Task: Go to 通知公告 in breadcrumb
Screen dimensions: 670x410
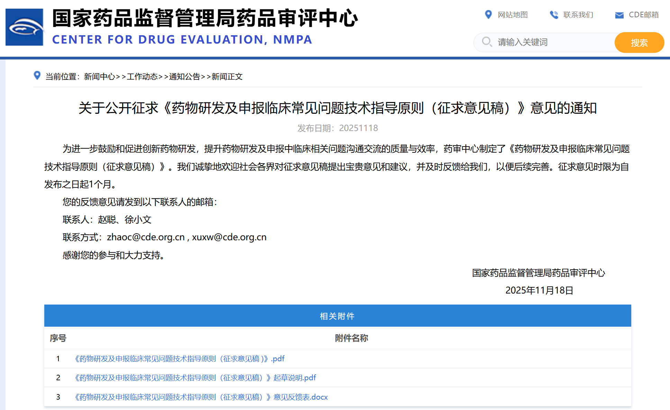Action: click(x=184, y=76)
